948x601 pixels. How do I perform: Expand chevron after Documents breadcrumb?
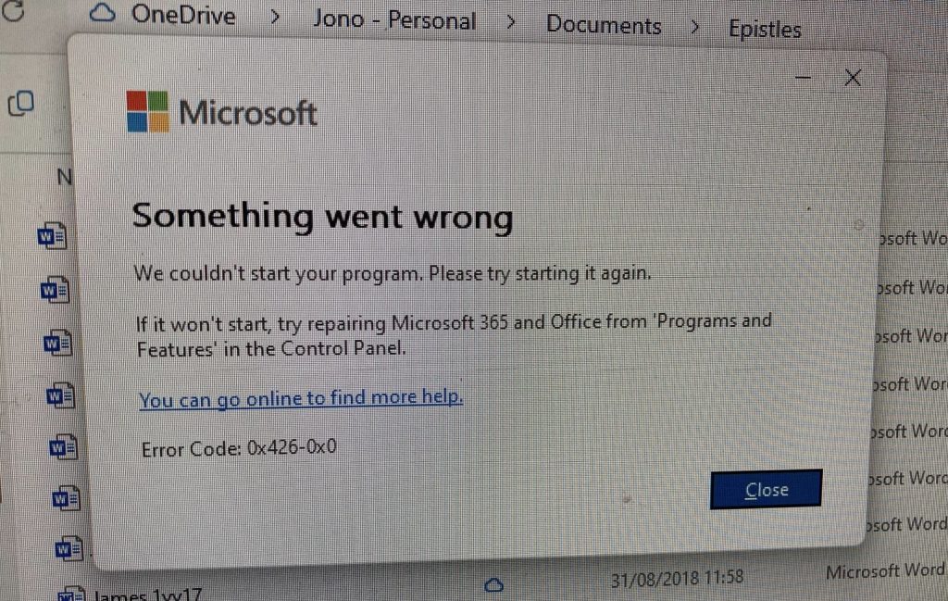pyautogui.click(x=694, y=27)
